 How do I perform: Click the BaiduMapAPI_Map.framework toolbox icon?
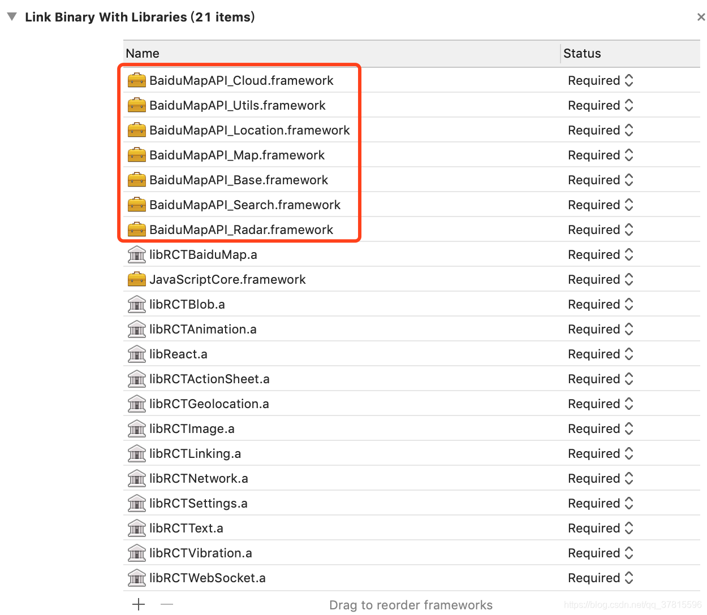137,155
